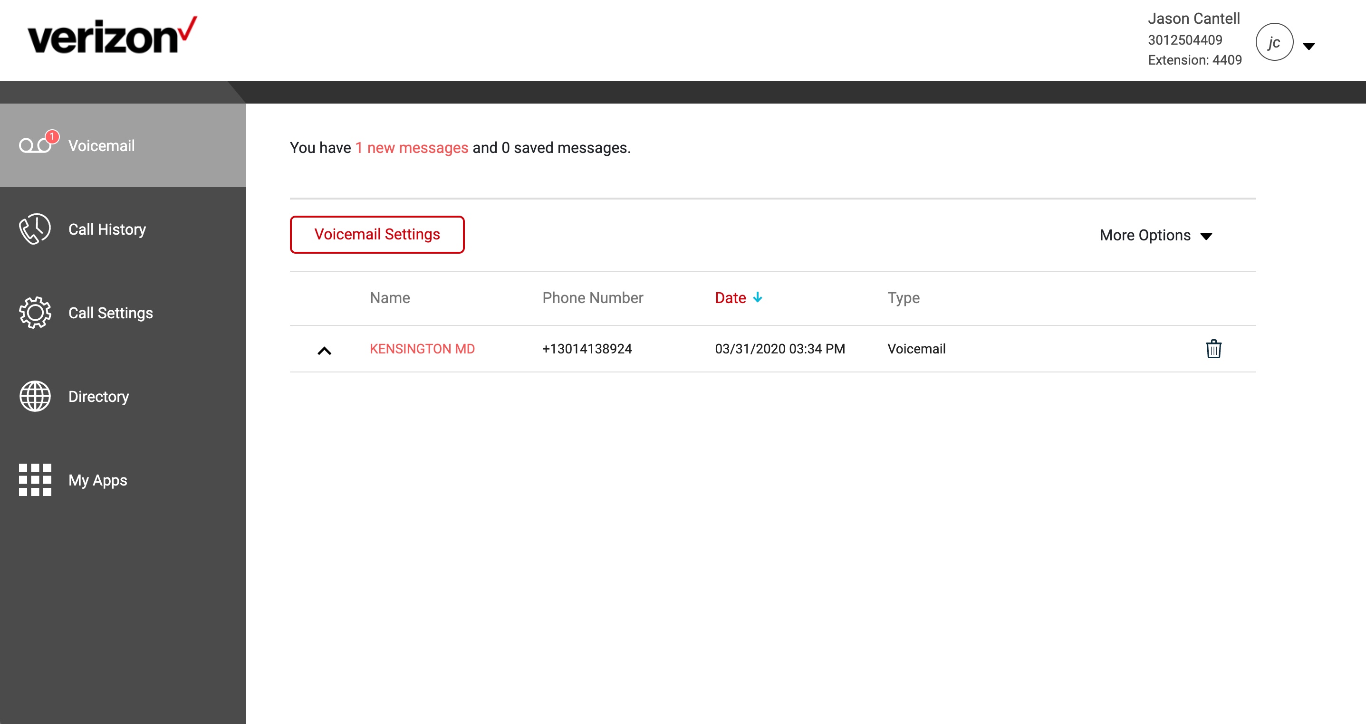Click the Directory globe icon
This screenshot has width=1366, height=724.
coord(35,396)
